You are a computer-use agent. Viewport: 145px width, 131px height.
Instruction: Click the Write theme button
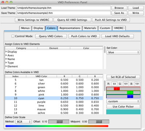point(136,13)
